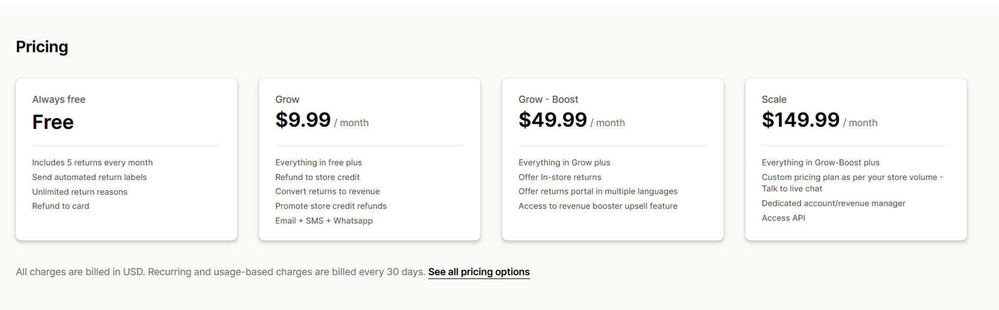Click "Email + SMS + Whatsapp" feature line
The width and height of the screenshot is (999, 310).
(324, 221)
